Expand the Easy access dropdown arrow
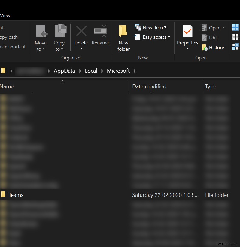The image size is (240, 247). (169, 37)
